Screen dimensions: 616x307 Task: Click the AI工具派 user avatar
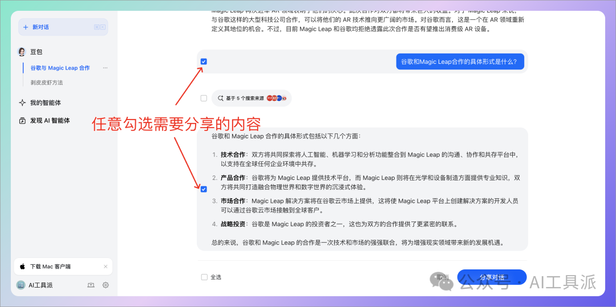point(21,285)
